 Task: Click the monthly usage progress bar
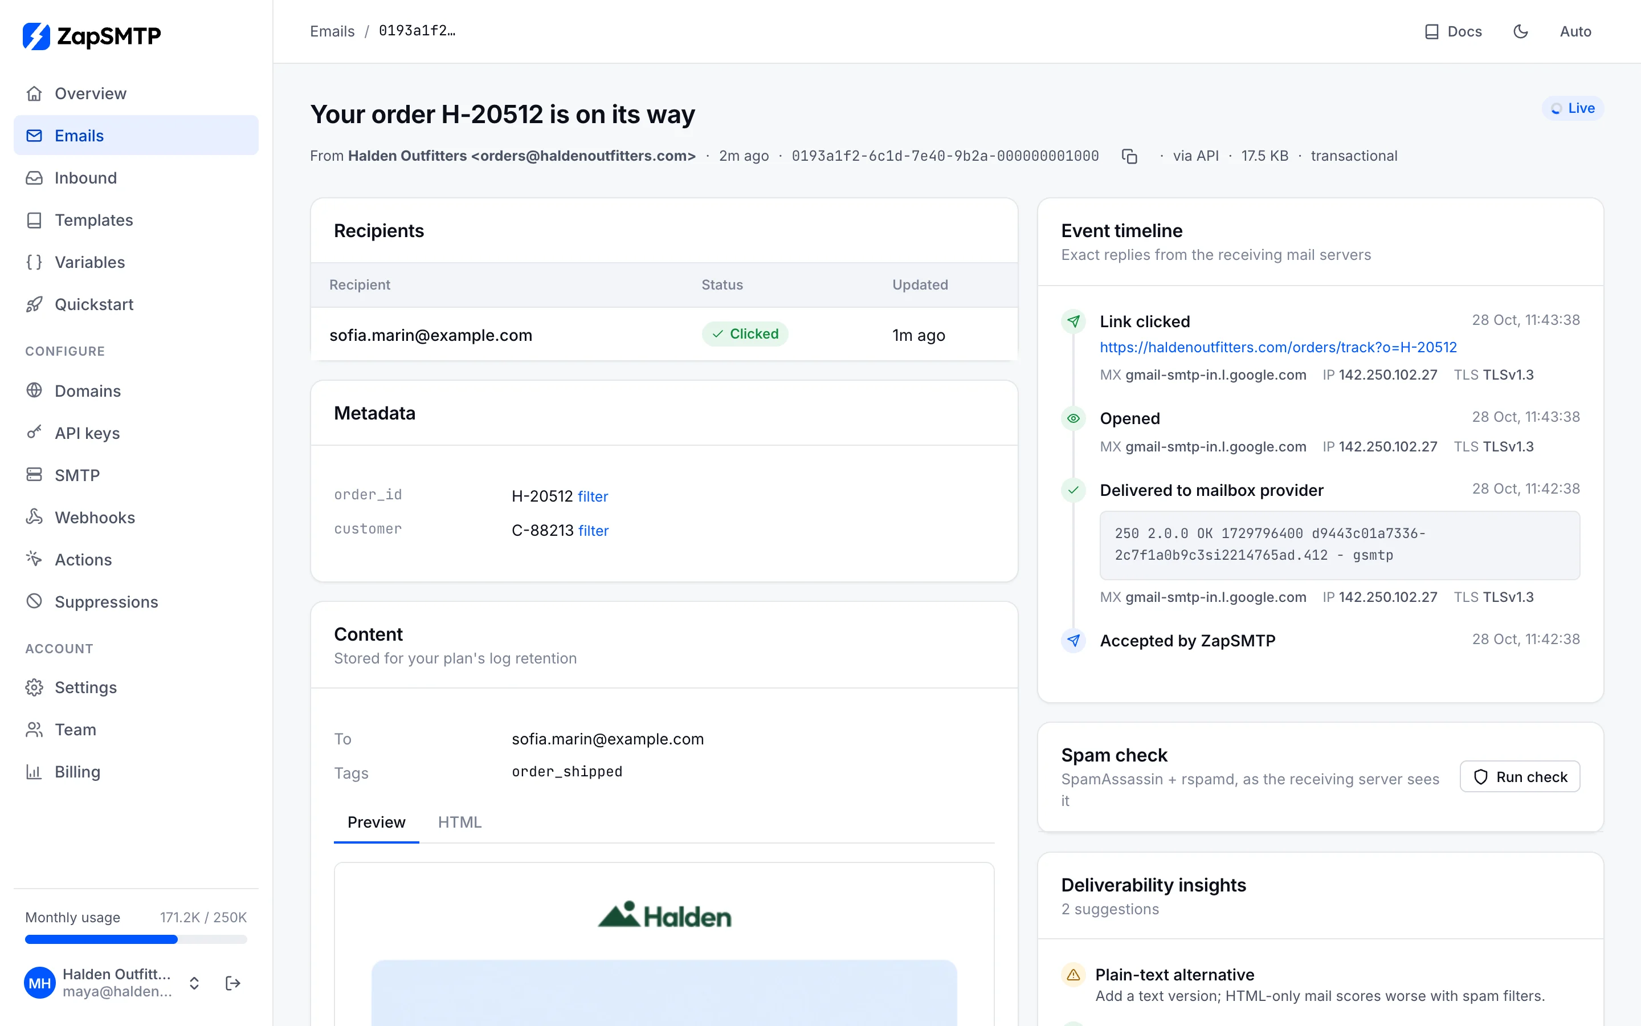(x=136, y=940)
